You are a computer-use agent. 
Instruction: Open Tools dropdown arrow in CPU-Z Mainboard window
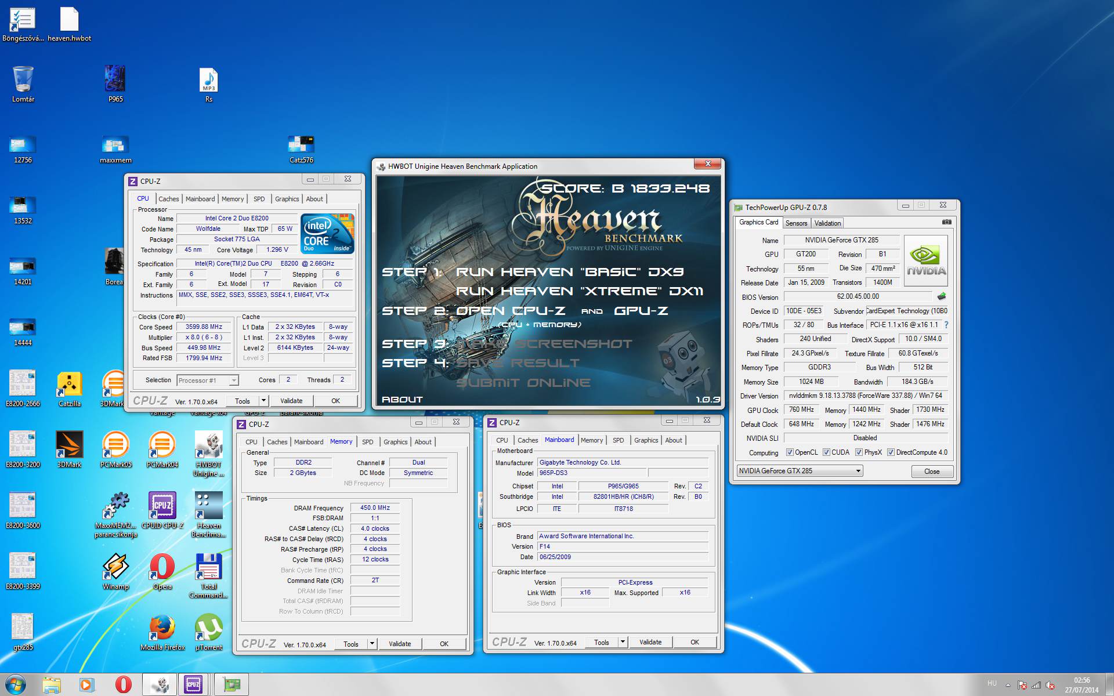623,642
